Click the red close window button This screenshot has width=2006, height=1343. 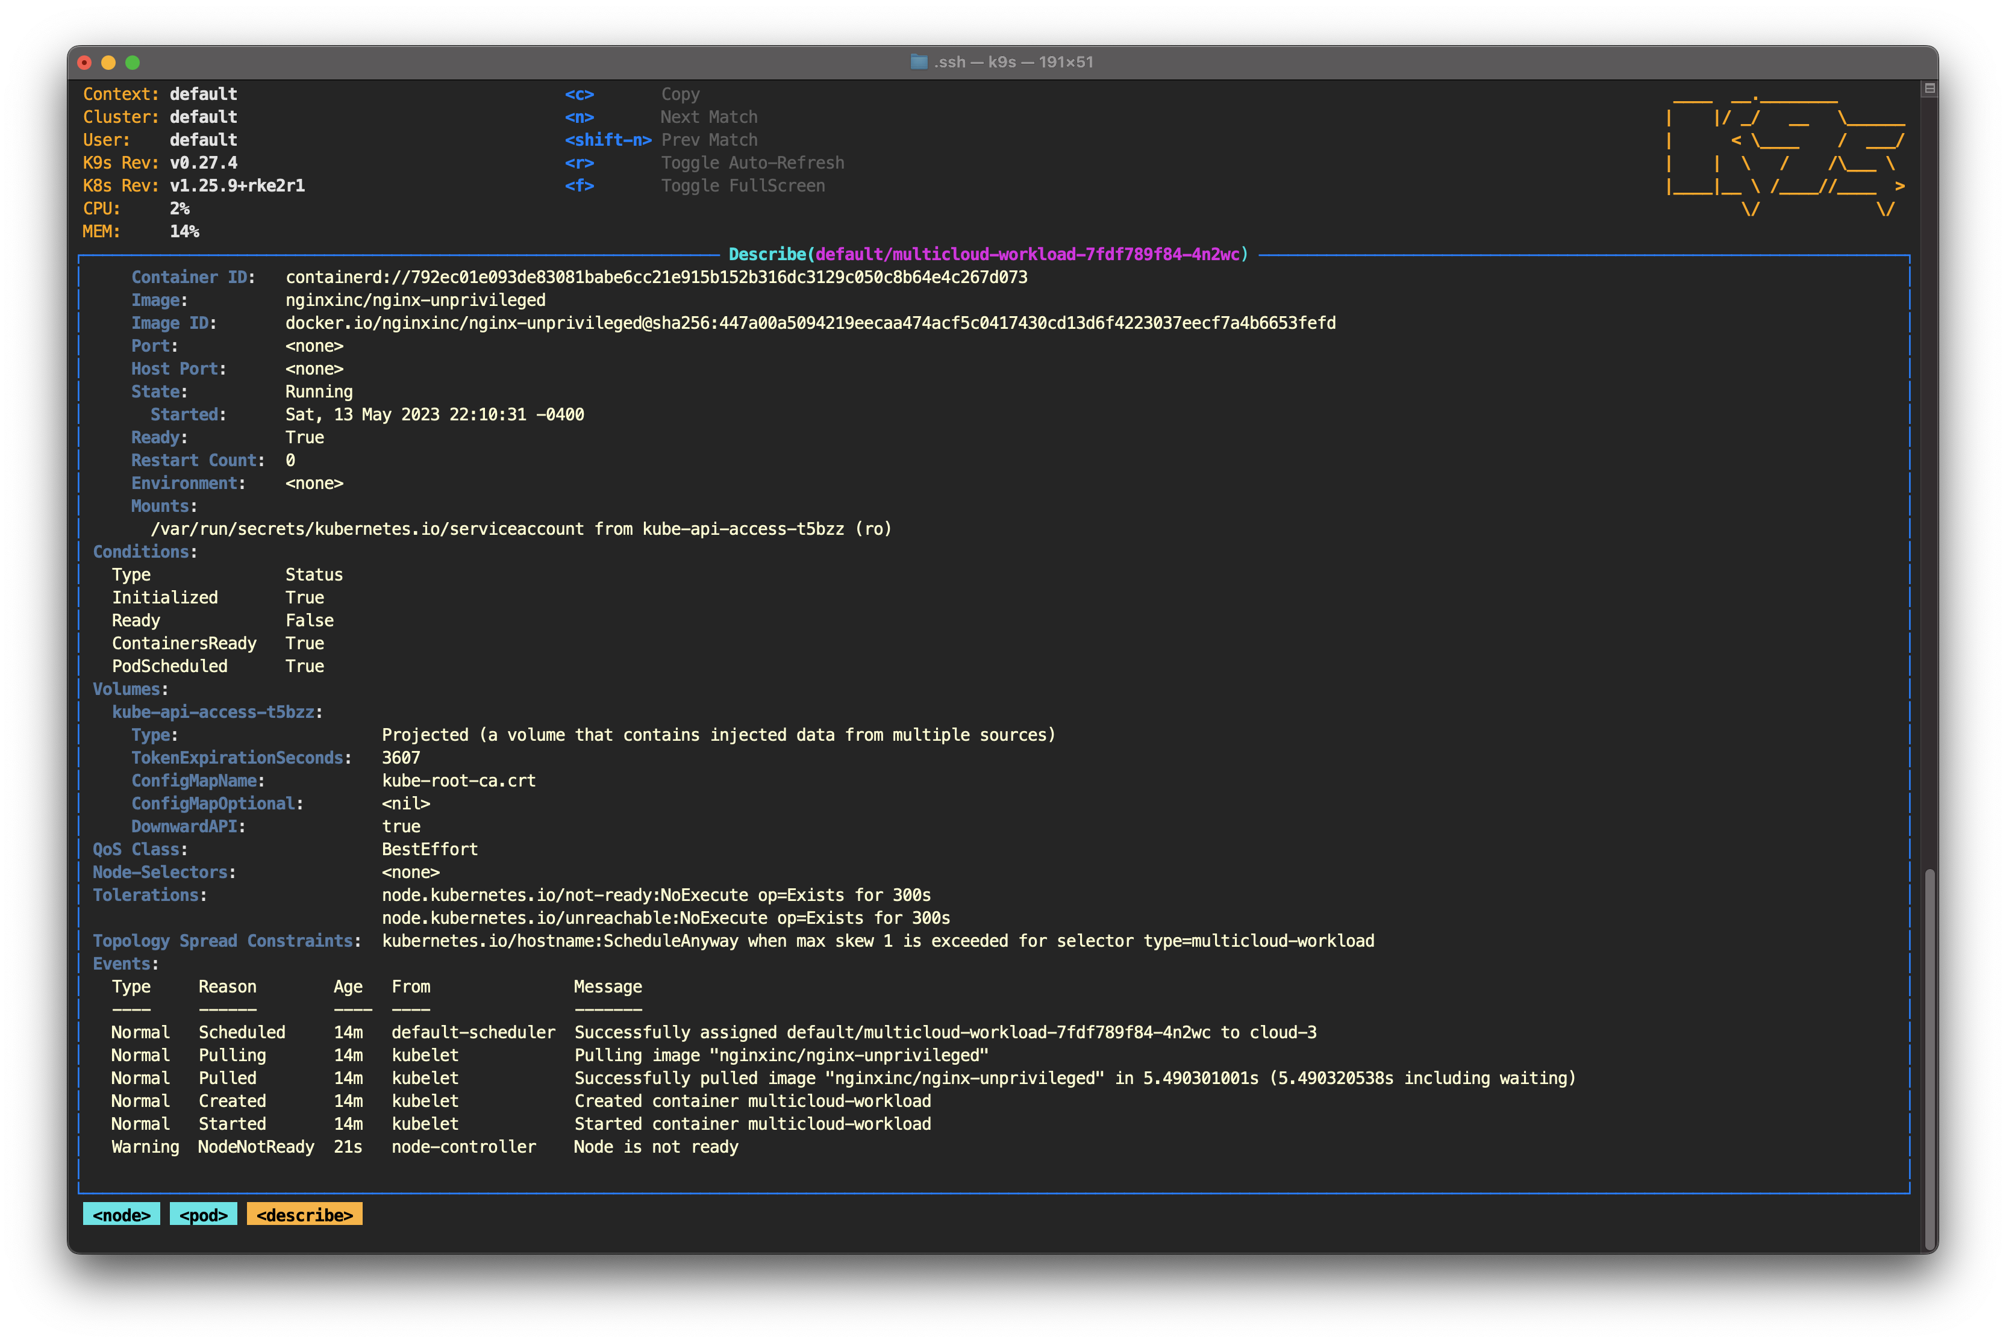pyautogui.click(x=84, y=63)
